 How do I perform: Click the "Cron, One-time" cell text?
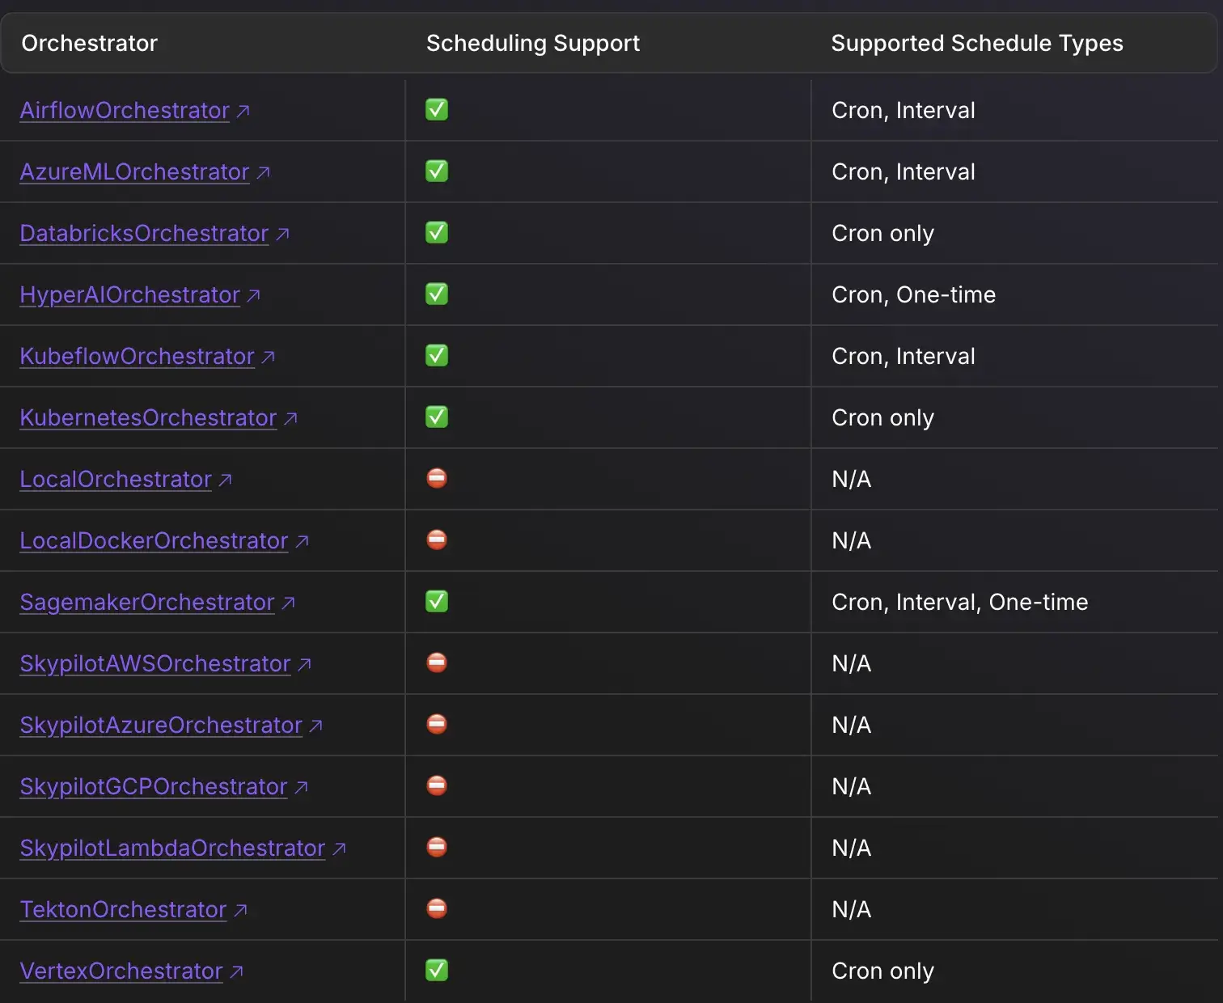pyautogui.click(x=913, y=295)
